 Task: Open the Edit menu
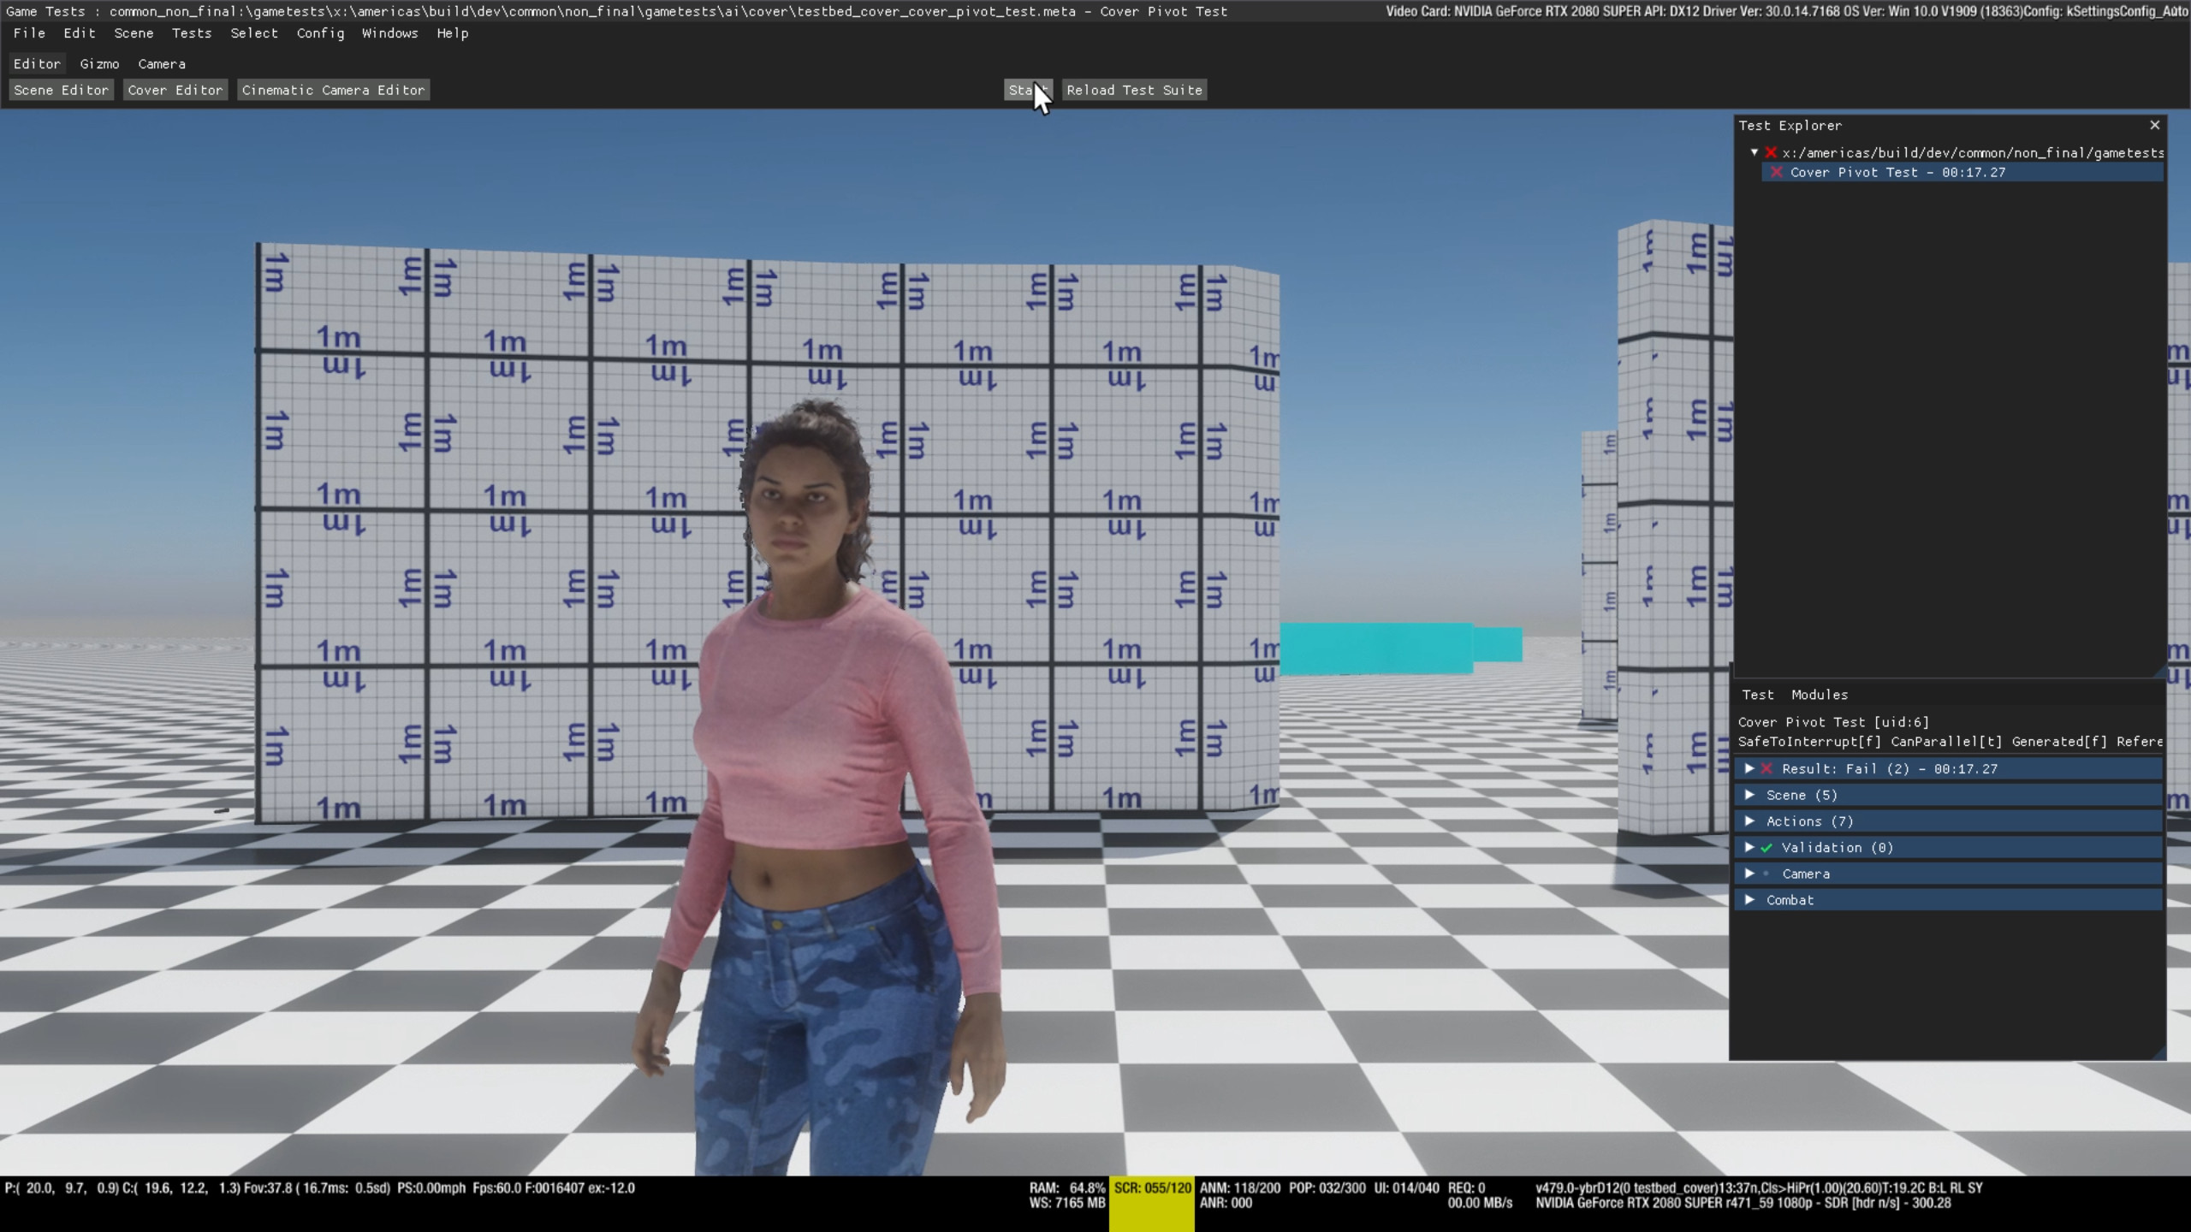tap(79, 33)
